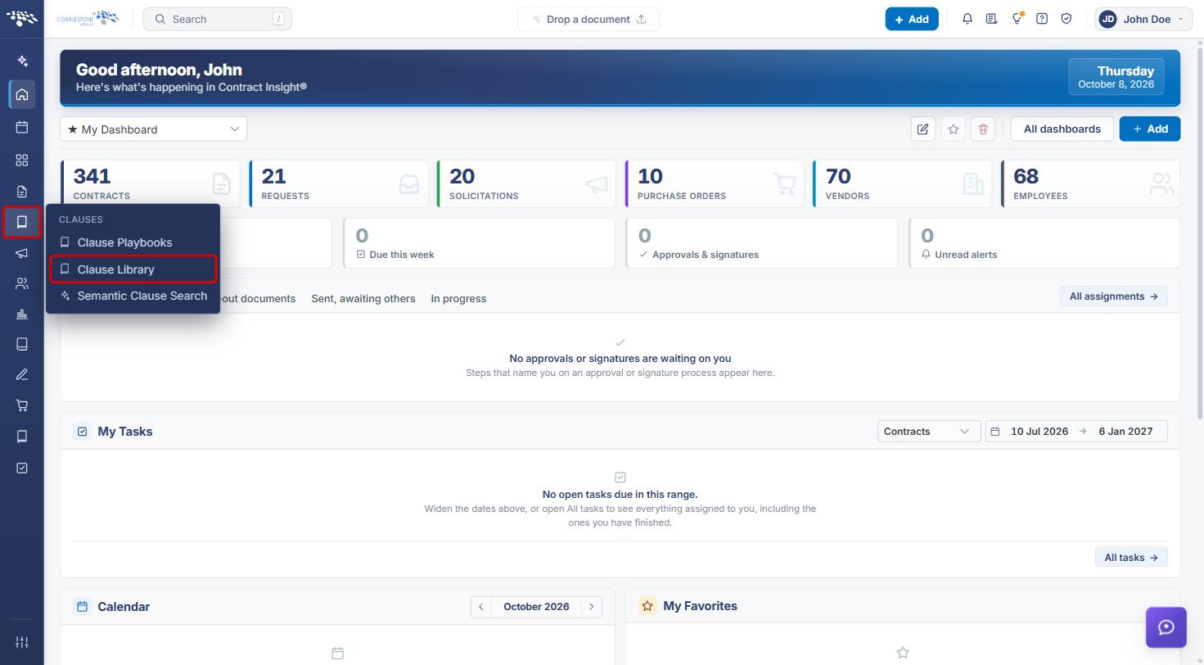Follow the All assignments link
The height and width of the screenshot is (665, 1204).
1113,296
